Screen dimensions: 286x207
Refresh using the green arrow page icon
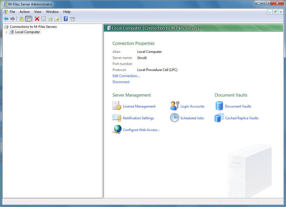point(50,19)
